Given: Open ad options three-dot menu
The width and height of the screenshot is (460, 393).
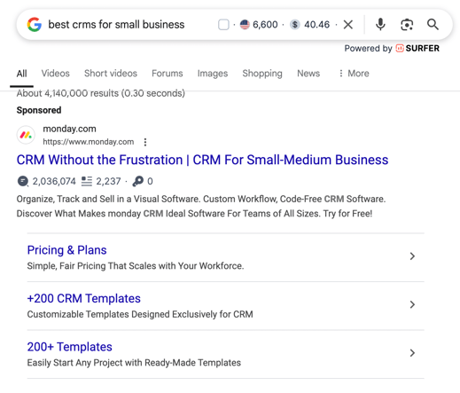Looking at the screenshot, I should [x=145, y=142].
